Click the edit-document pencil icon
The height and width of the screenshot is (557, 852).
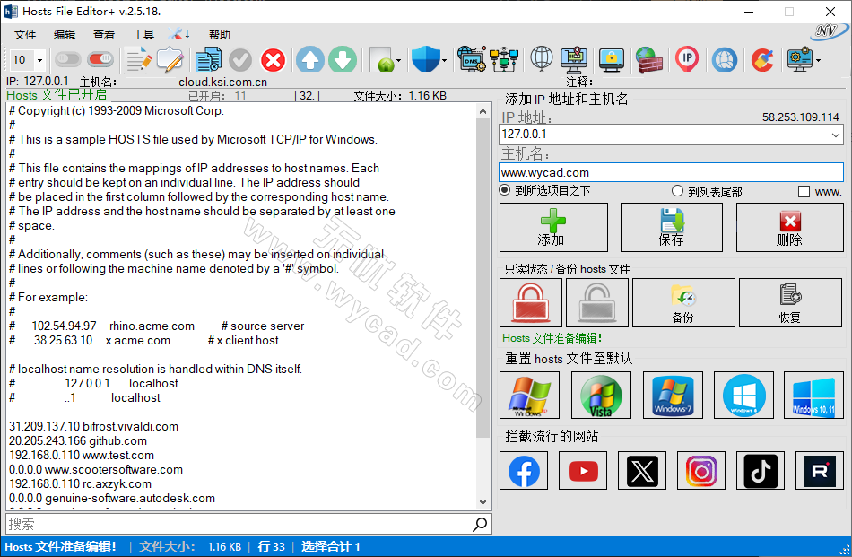coord(139,59)
